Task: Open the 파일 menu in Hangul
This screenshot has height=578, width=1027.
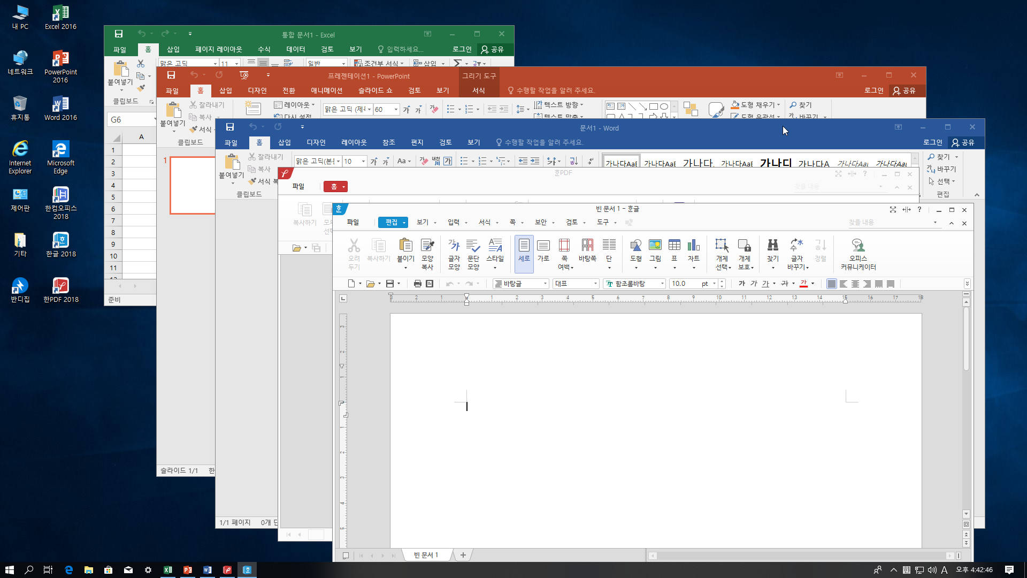Action: pyautogui.click(x=352, y=223)
